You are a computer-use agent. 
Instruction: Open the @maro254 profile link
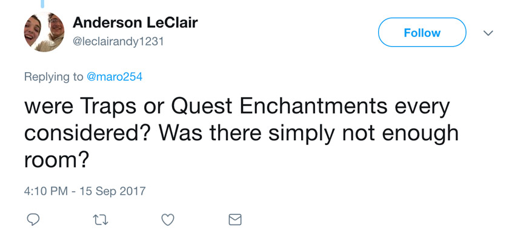[x=115, y=76]
